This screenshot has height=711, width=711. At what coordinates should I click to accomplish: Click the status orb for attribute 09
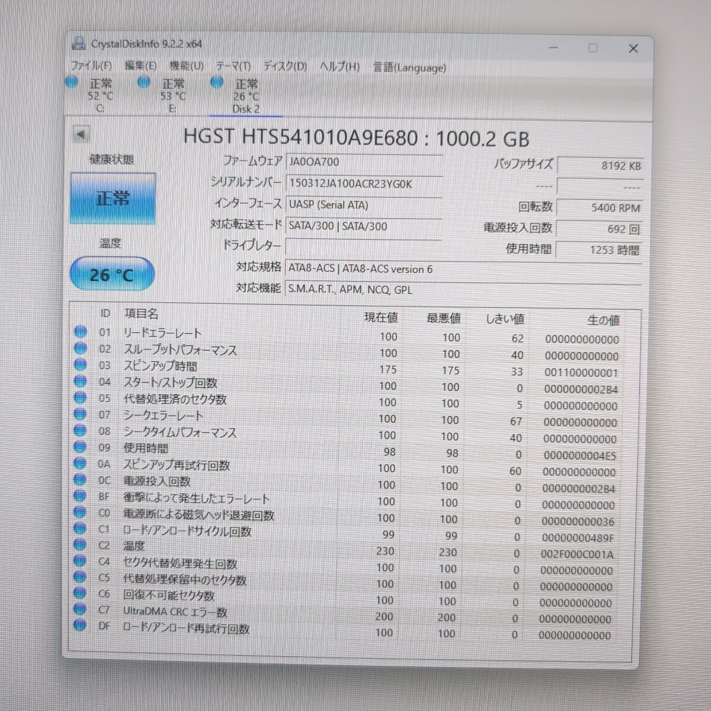80,447
